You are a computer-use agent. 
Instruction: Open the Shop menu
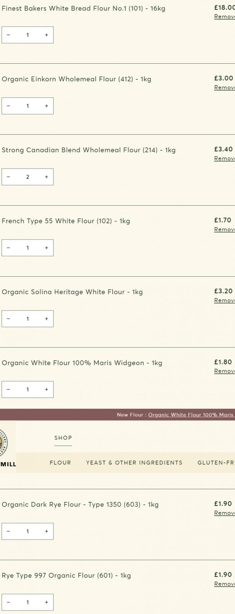[x=63, y=438]
